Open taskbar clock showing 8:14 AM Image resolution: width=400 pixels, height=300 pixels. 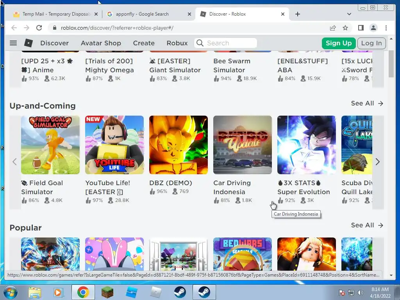click(x=380, y=292)
